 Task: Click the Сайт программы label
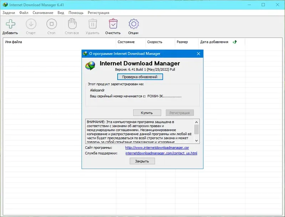(99, 148)
